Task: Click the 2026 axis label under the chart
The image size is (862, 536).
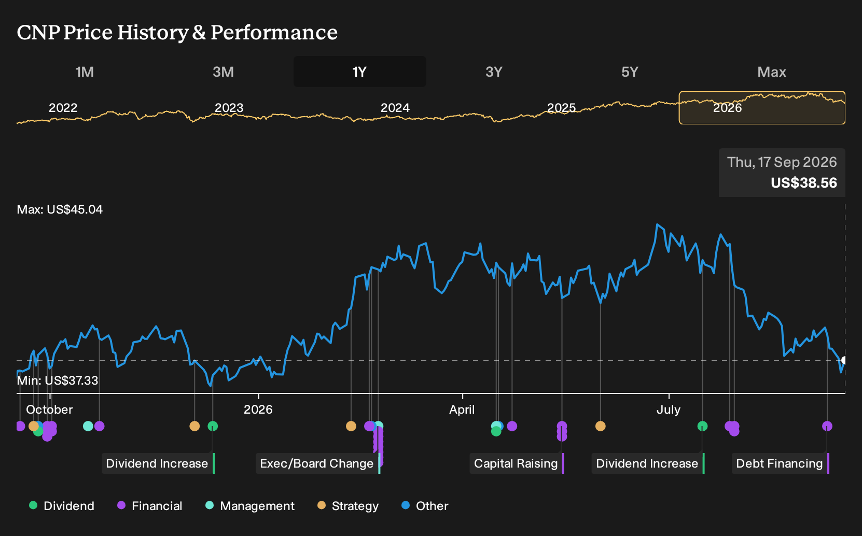Action: [258, 410]
